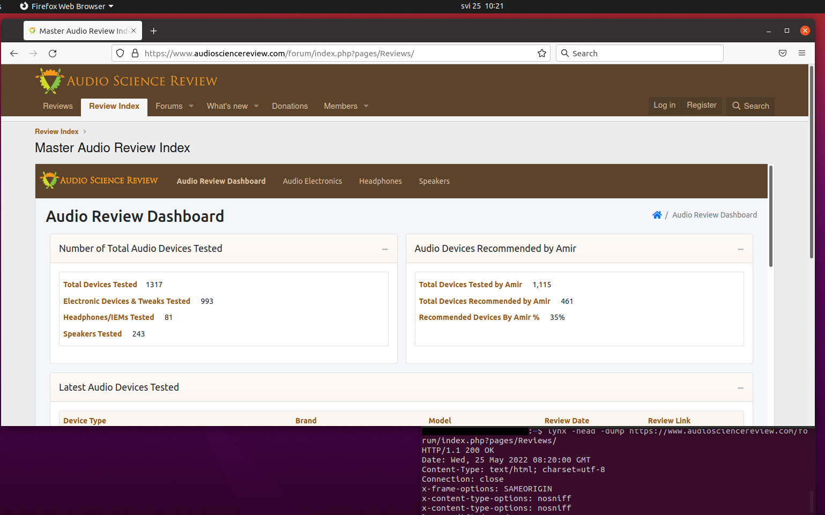Open the Speakers tab
825x515 pixels.
coord(434,181)
